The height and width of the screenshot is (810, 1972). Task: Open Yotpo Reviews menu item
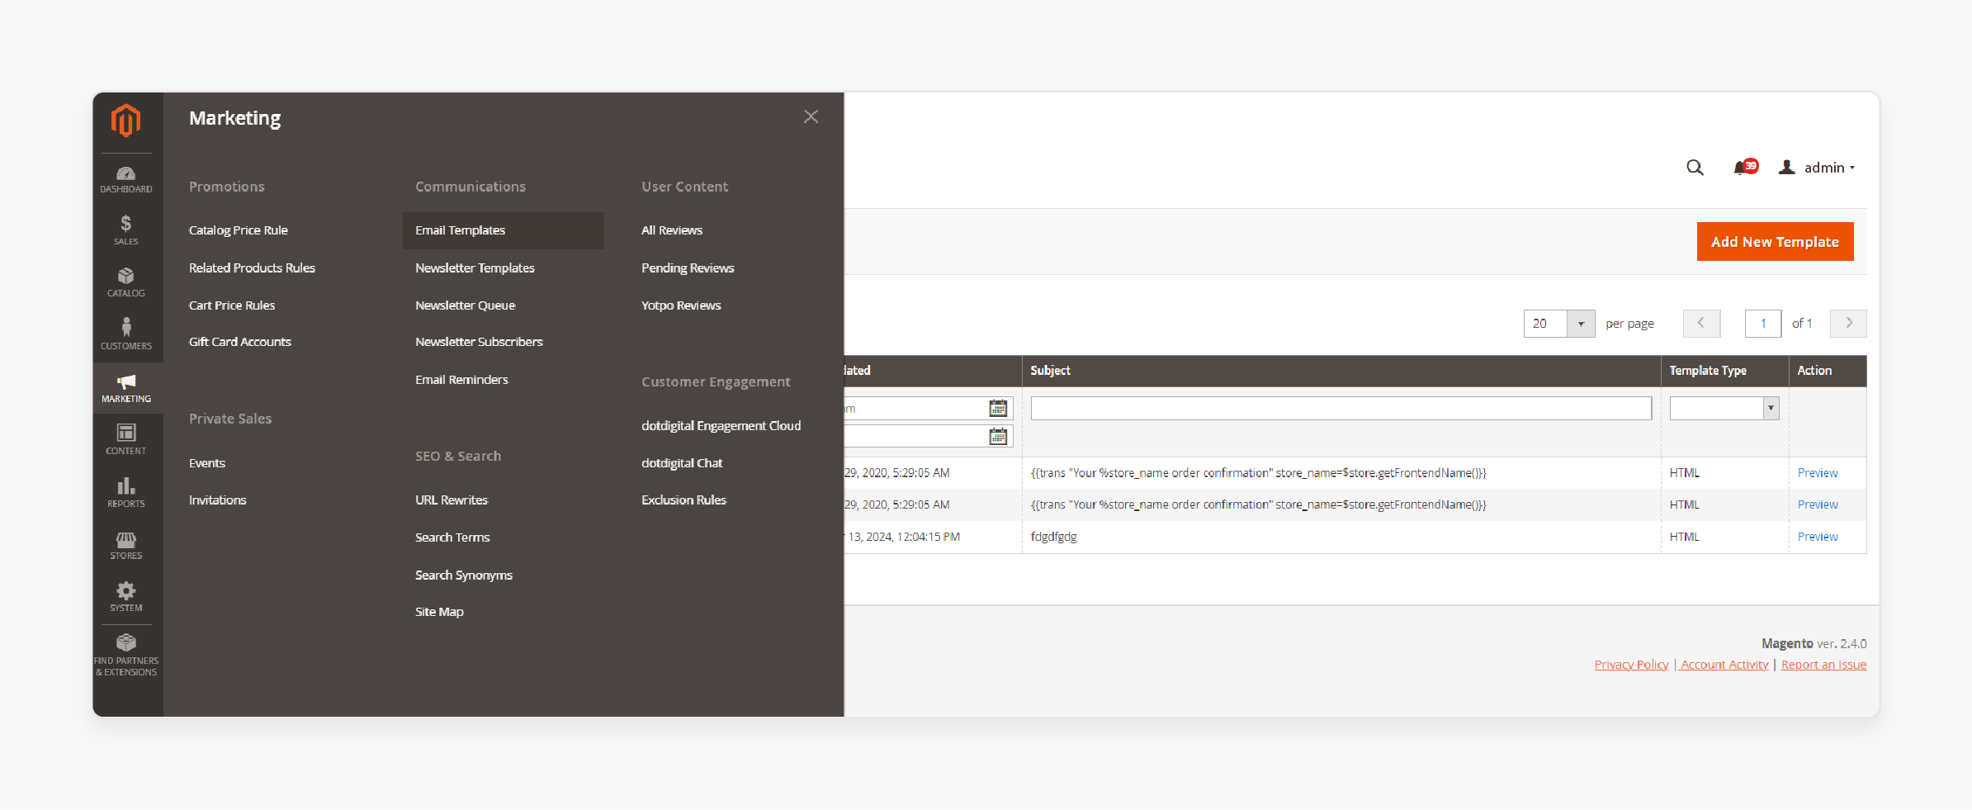[x=681, y=305]
